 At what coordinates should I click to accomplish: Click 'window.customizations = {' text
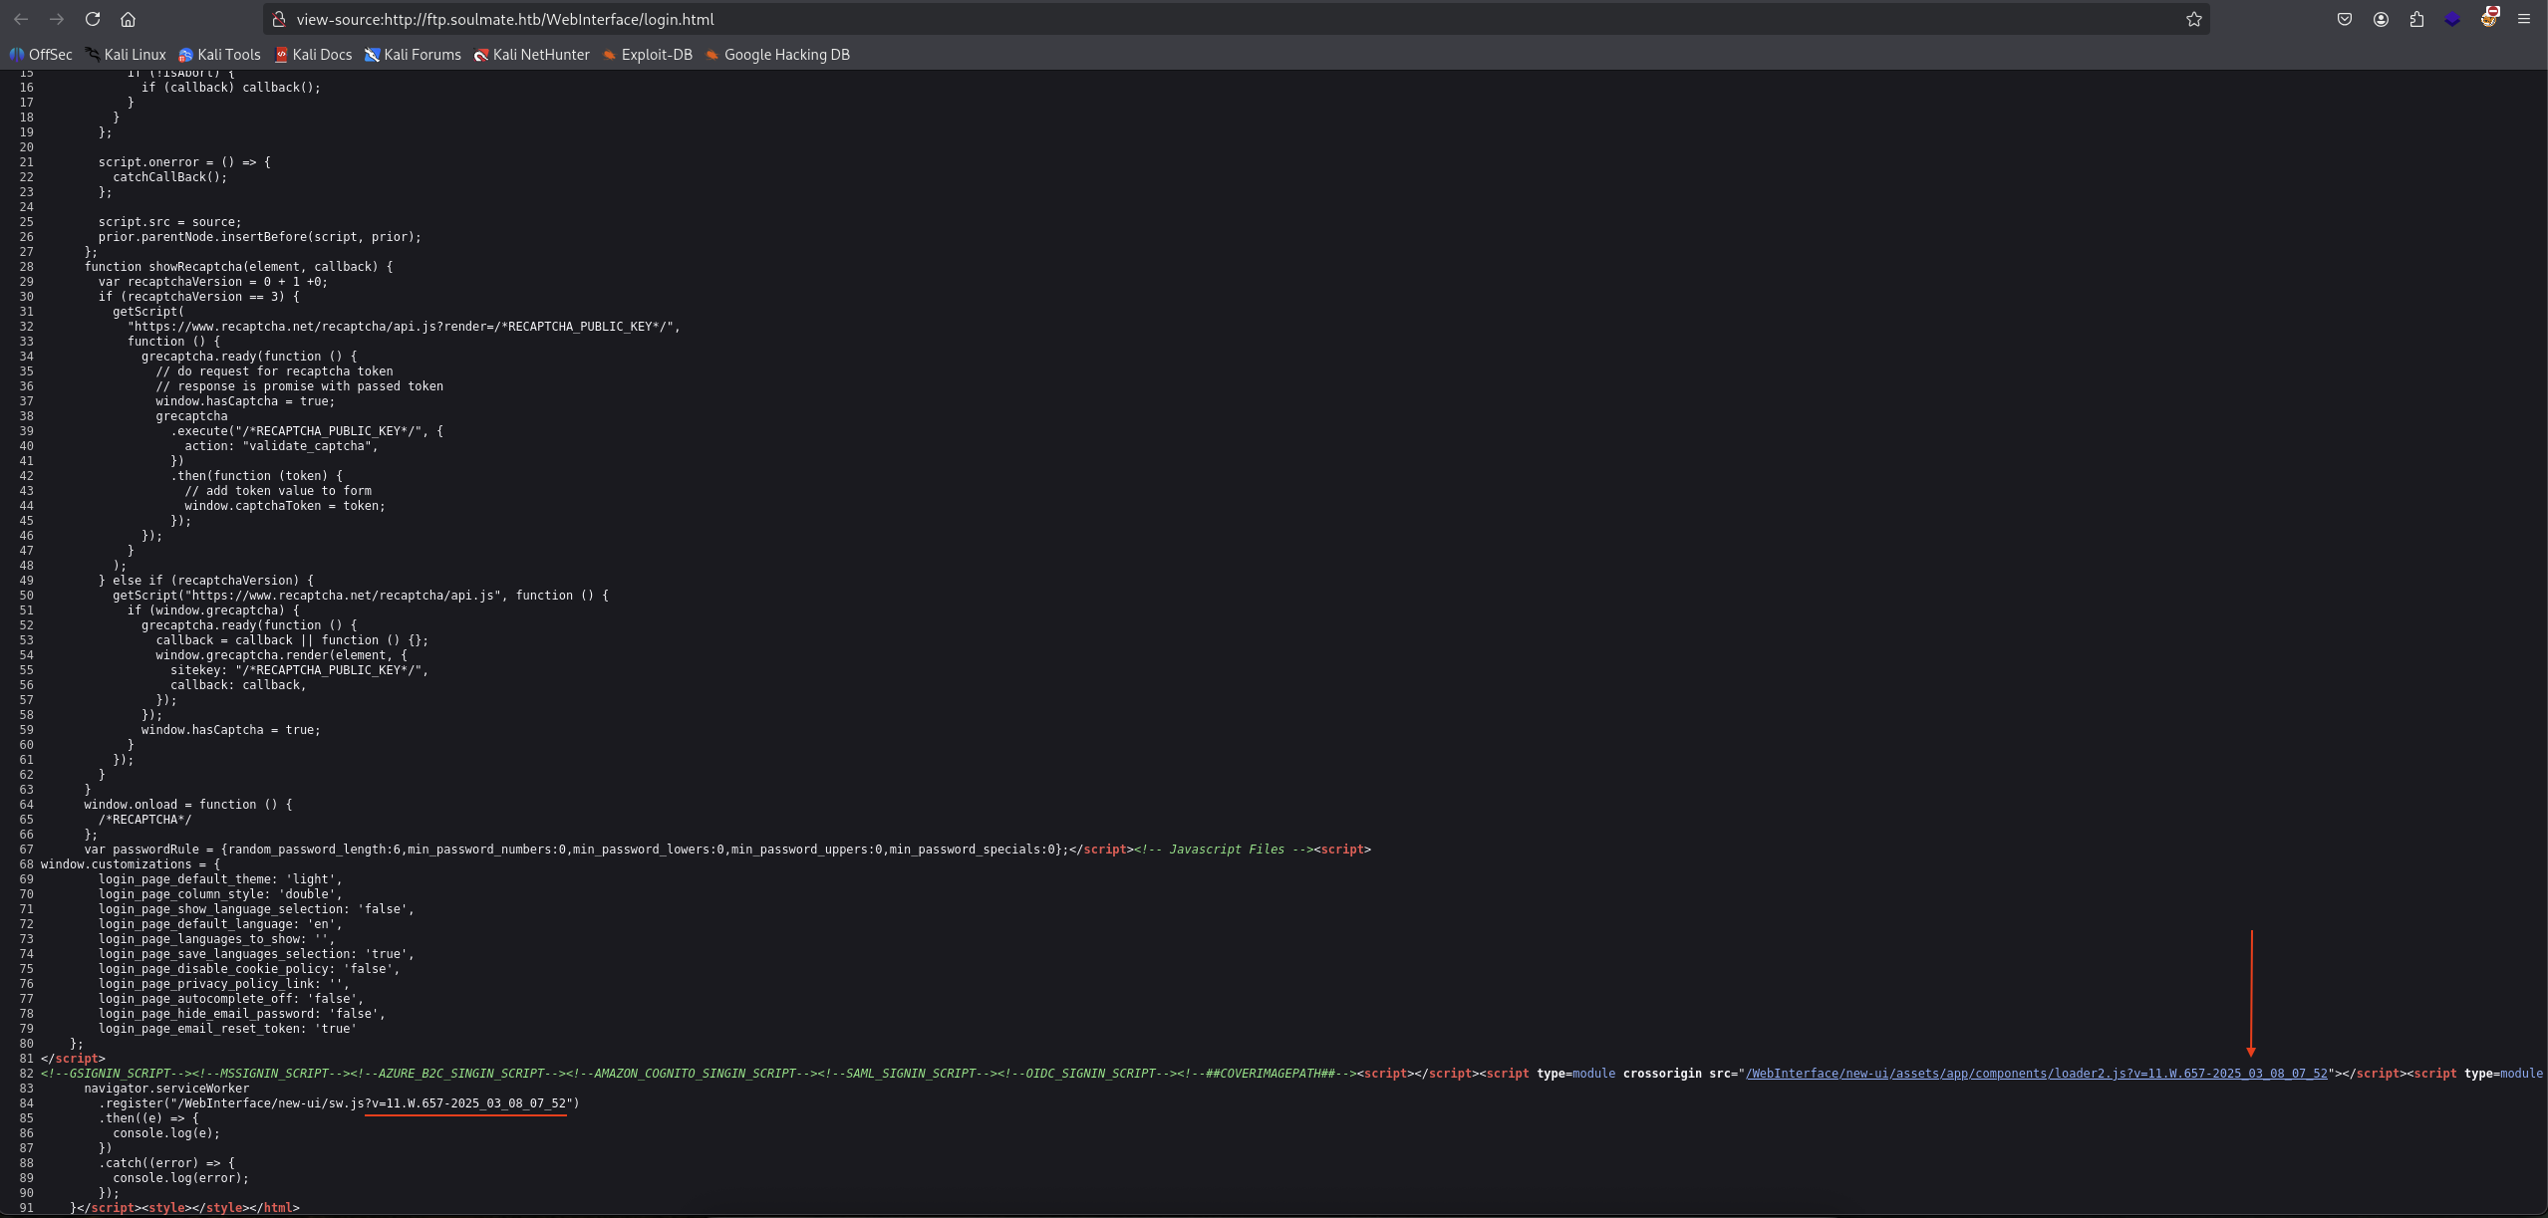point(131,864)
